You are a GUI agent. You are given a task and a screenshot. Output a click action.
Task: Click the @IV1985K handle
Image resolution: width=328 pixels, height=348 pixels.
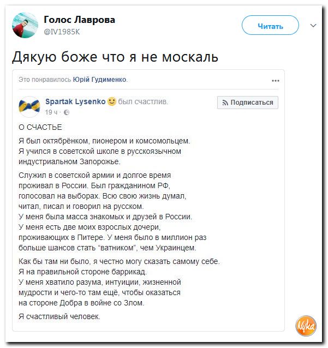coord(62,32)
